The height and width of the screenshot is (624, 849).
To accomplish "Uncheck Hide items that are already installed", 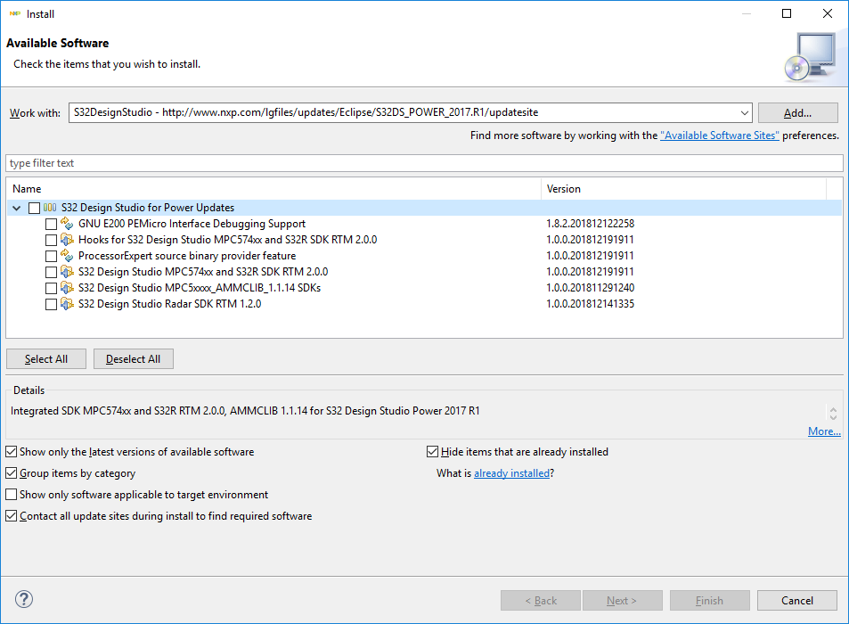I will click(x=433, y=452).
